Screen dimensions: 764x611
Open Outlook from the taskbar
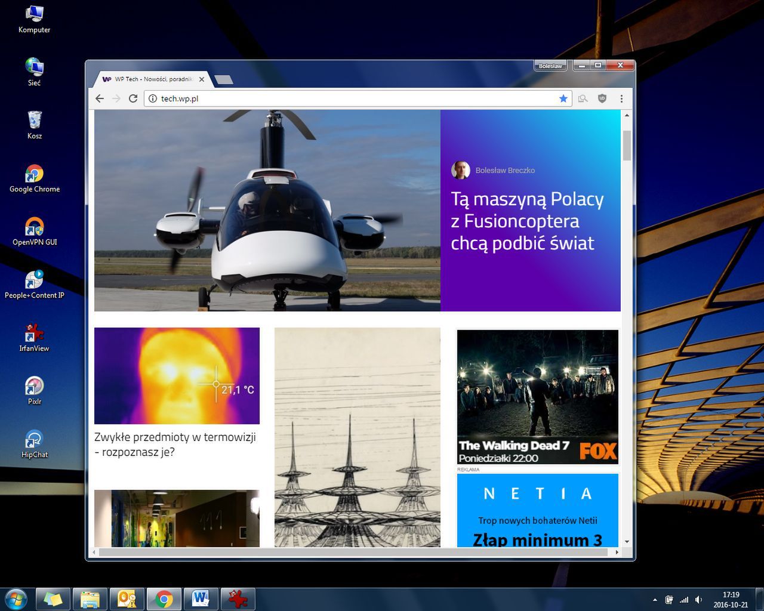[x=127, y=599]
